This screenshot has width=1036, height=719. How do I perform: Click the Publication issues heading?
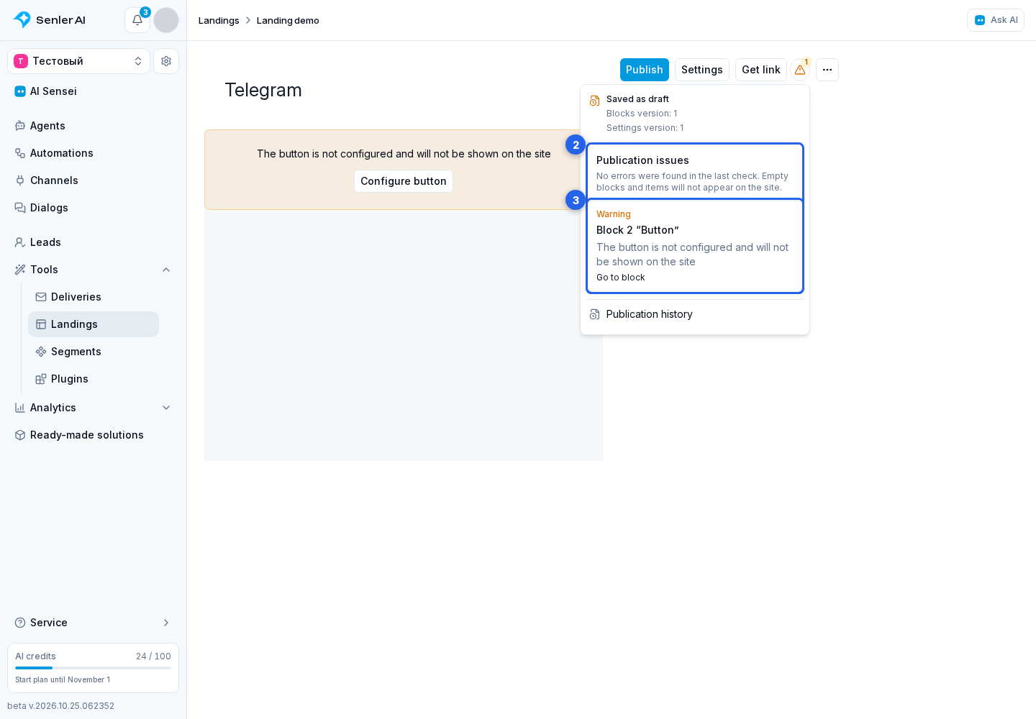coord(642,160)
